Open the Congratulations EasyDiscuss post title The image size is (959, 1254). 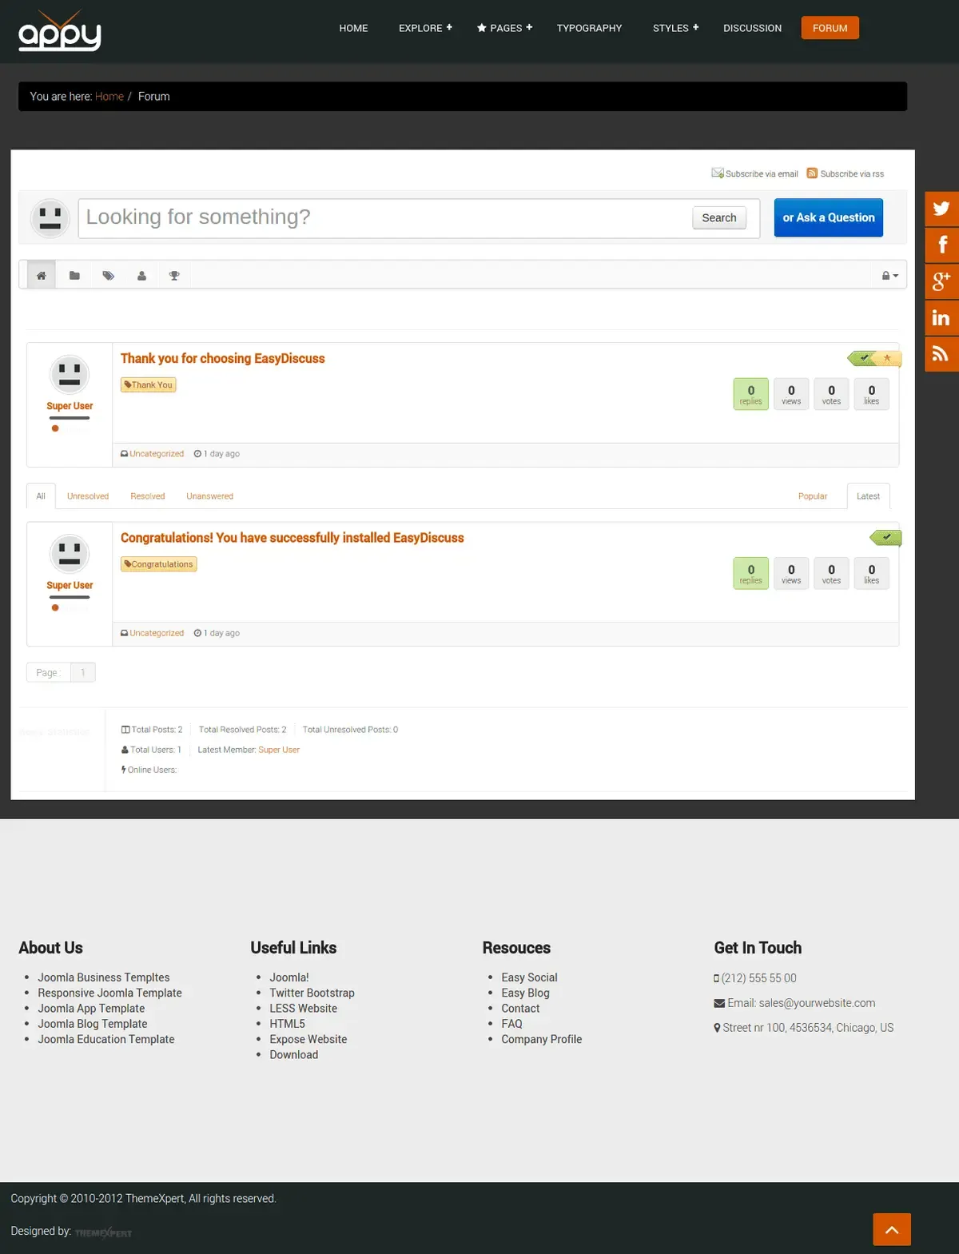click(x=292, y=538)
